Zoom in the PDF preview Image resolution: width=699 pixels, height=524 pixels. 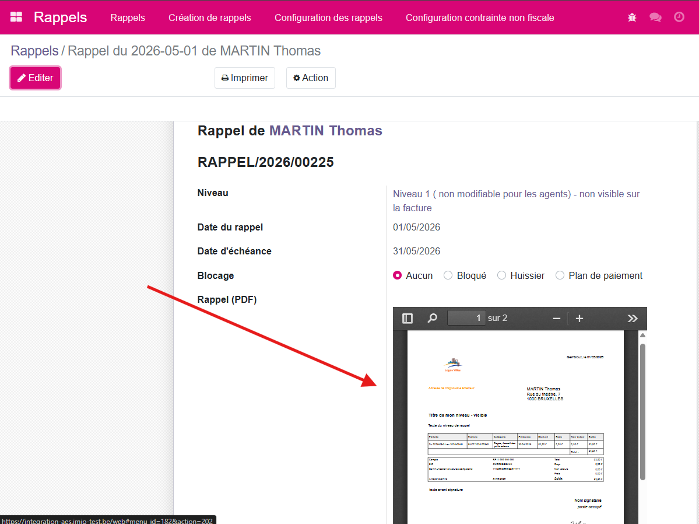[579, 318]
